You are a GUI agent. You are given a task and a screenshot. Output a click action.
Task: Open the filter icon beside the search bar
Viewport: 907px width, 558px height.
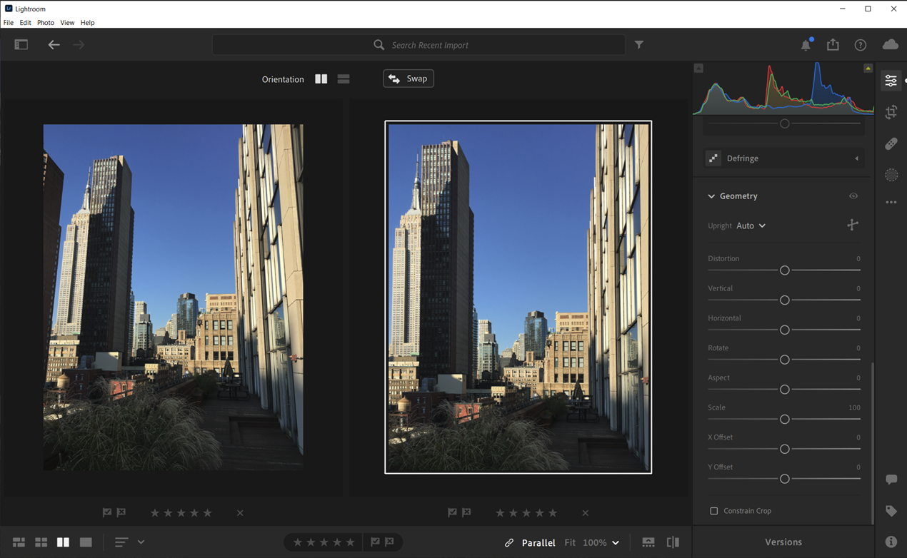[x=638, y=44]
